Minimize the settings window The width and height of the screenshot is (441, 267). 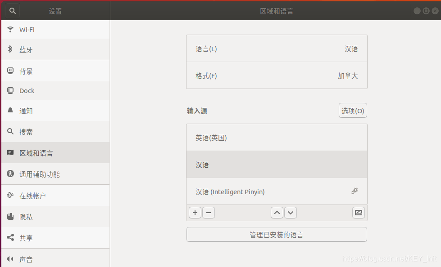click(x=417, y=11)
